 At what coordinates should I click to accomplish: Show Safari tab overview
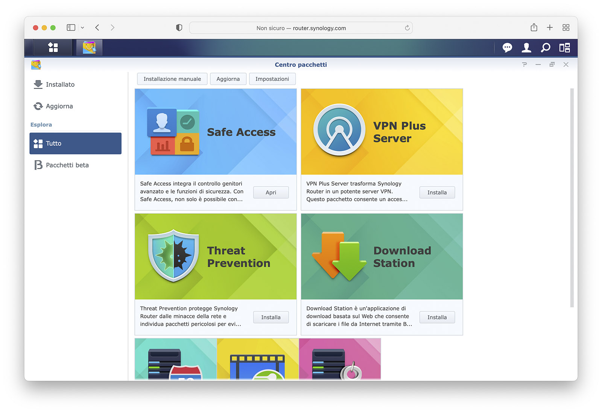coord(566,27)
